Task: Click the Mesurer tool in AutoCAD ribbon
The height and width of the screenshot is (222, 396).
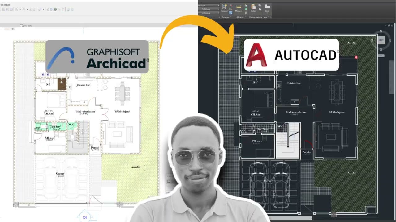Action: tap(239, 8)
